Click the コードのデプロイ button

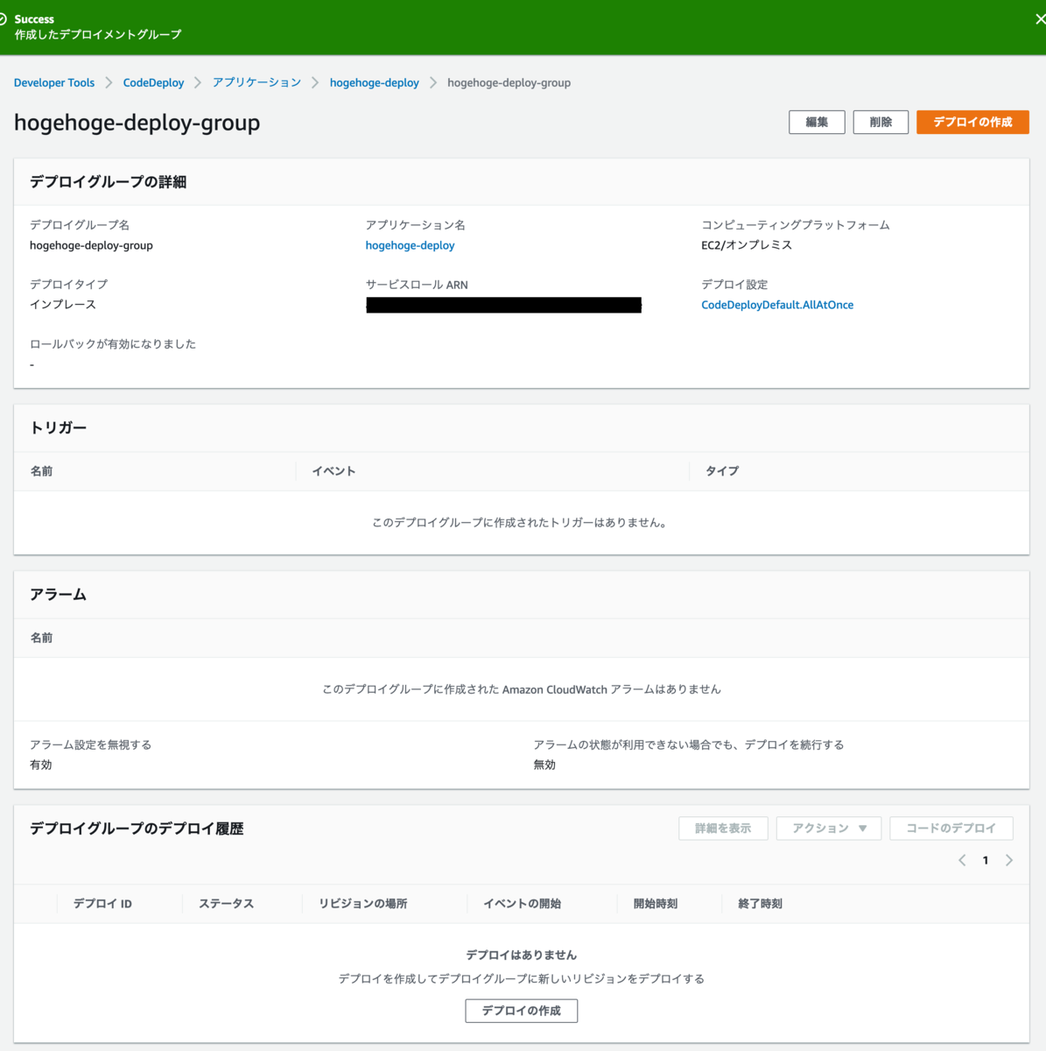[x=951, y=828]
